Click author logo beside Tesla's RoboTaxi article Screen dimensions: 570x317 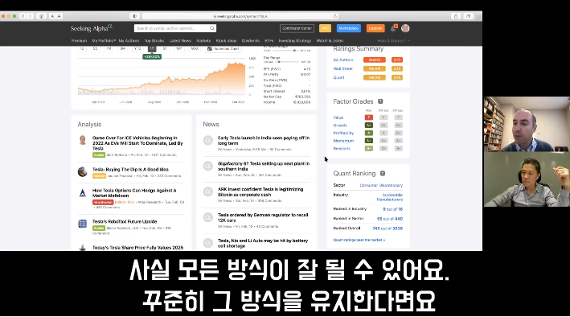click(x=83, y=224)
